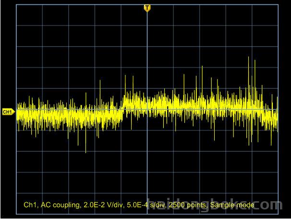
Task: Click the 'Ch1, AC coupling' settings text
Action: 139,205
